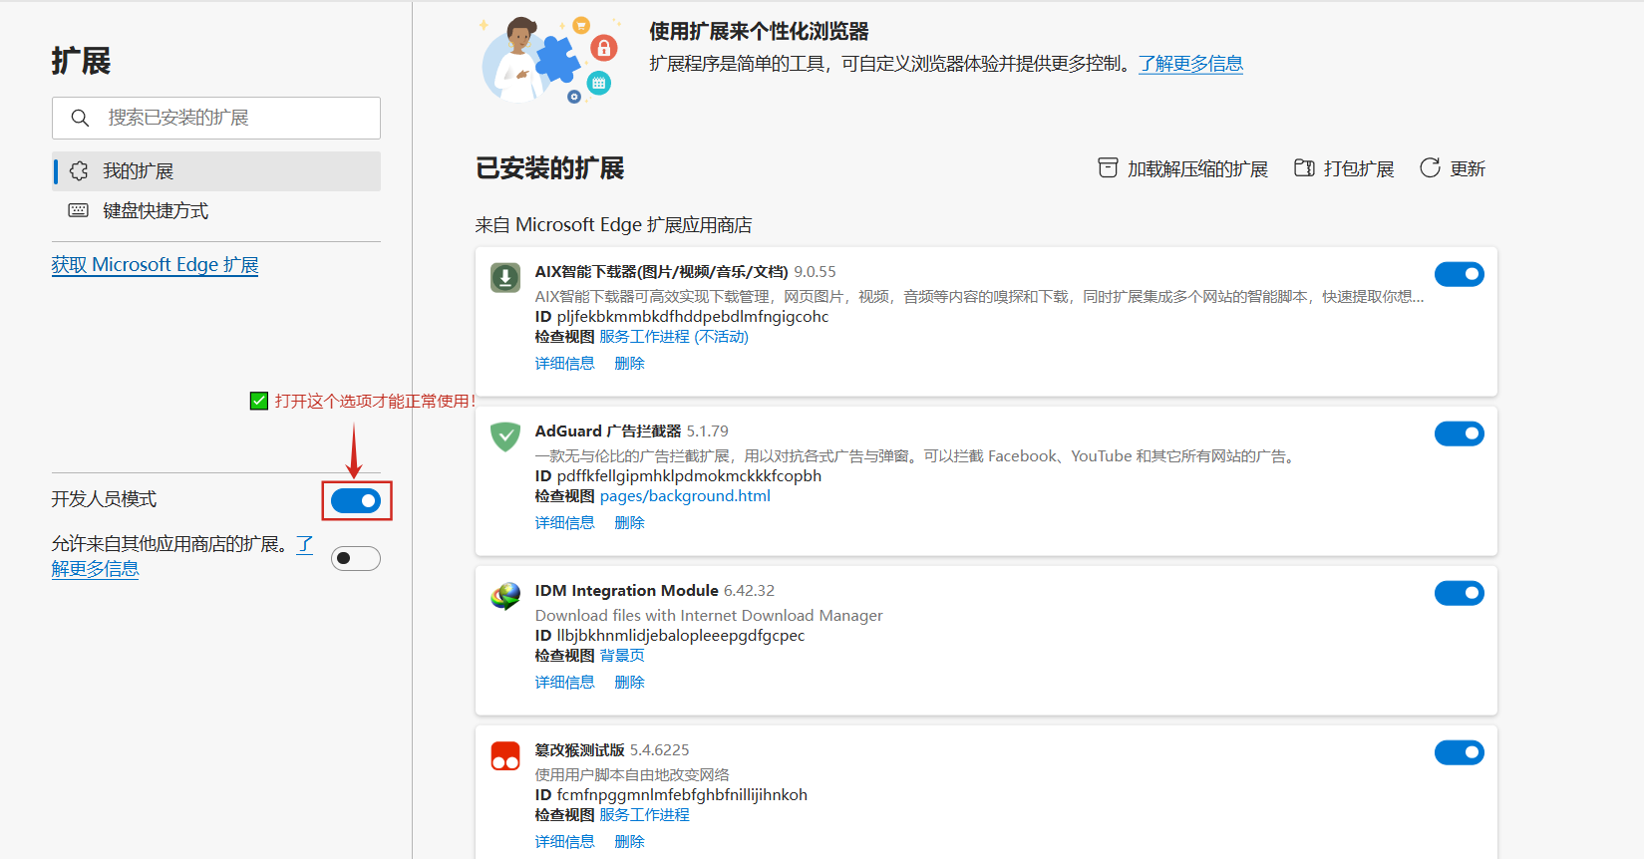Turn off the AdGuard 广告拦截器 toggle
Image resolution: width=1644 pixels, height=859 pixels.
coord(1459,433)
